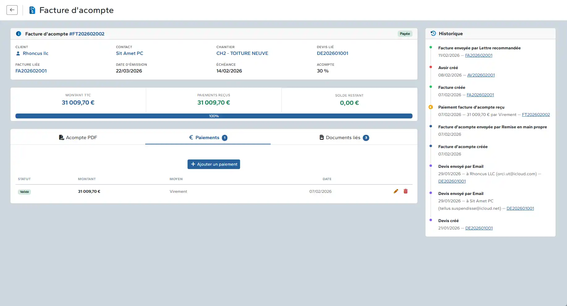Open linked invoice FA202602001
The width and height of the screenshot is (567, 306).
click(x=31, y=71)
